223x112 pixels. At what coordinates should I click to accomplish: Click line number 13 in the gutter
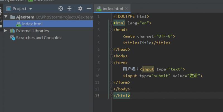tap(97, 96)
